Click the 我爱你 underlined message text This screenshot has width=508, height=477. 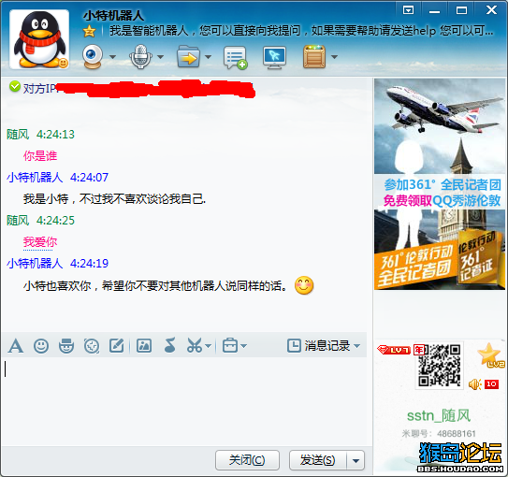[x=40, y=242]
